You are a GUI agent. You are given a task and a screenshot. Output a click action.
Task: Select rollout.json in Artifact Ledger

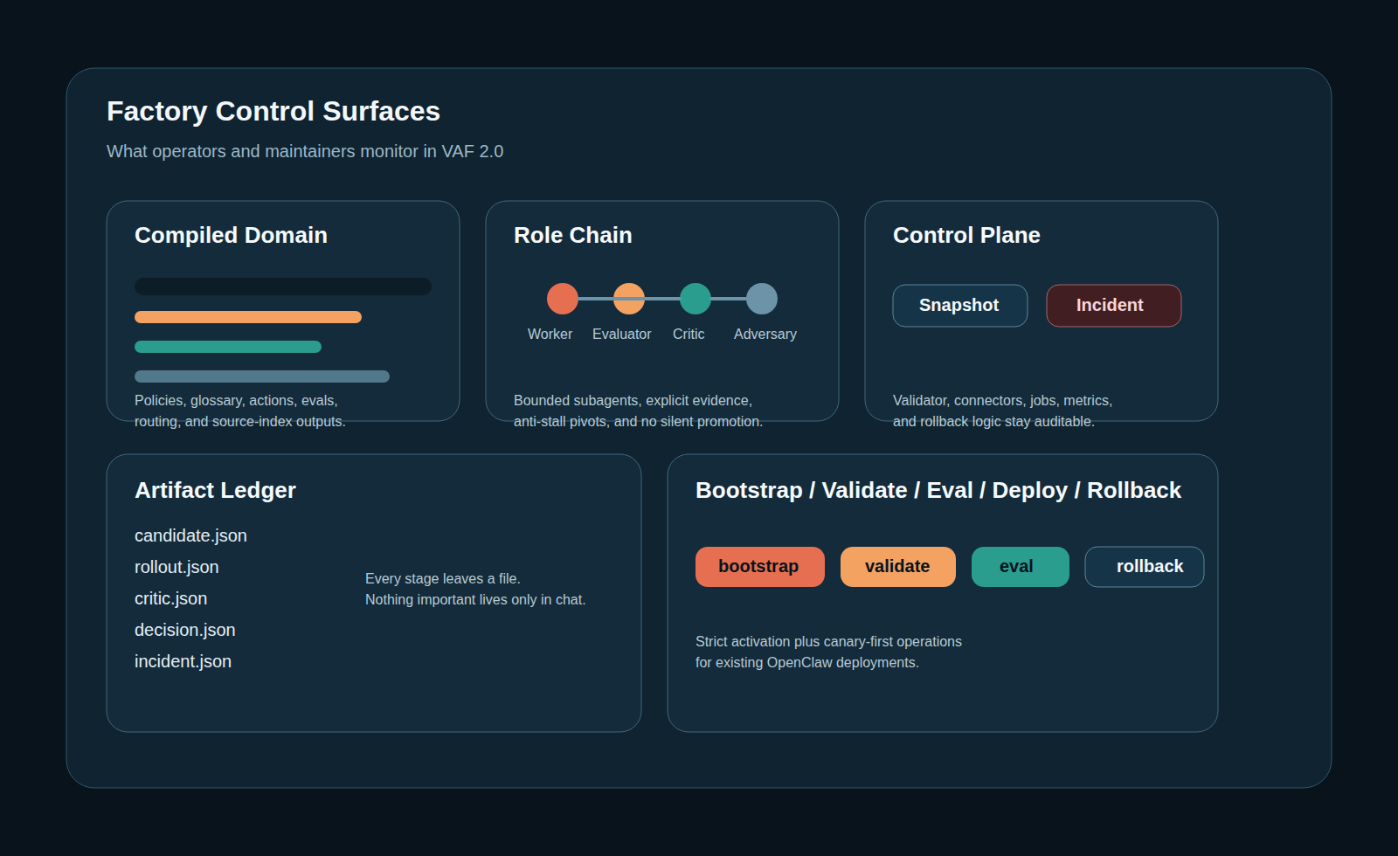click(x=176, y=567)
